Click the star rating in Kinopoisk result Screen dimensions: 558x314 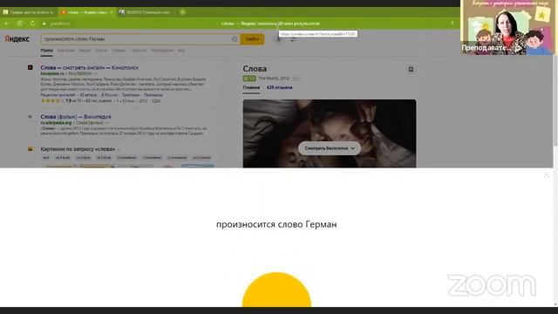click(52, 101)
